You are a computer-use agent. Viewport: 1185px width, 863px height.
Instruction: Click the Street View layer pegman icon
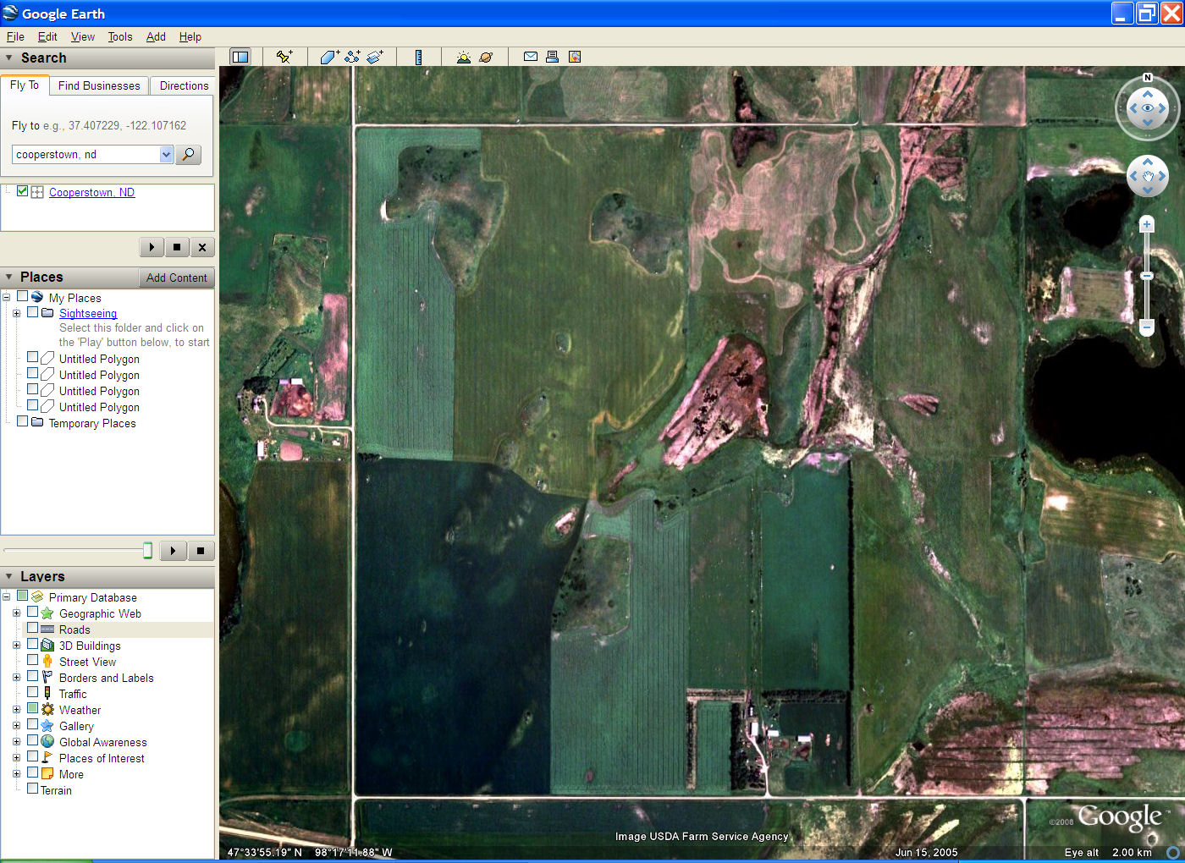click(47, 661)
